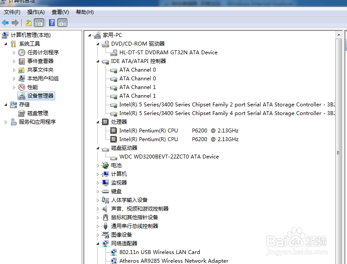Expand the 任务计划程序 node

point(14,53)
